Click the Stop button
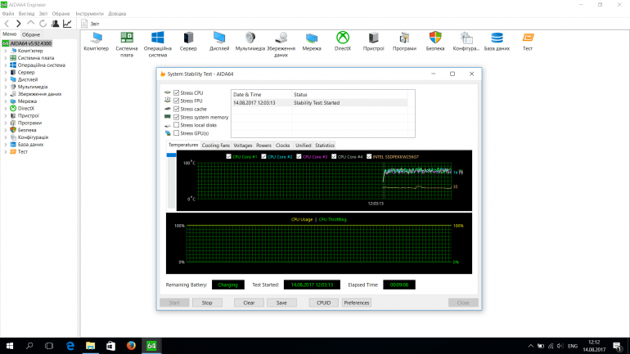630x354 pixels. coord(207,302)
